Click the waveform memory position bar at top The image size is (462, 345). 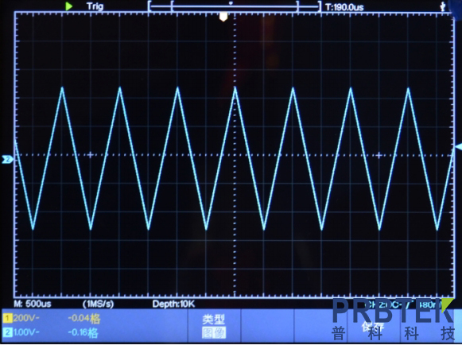235,6
